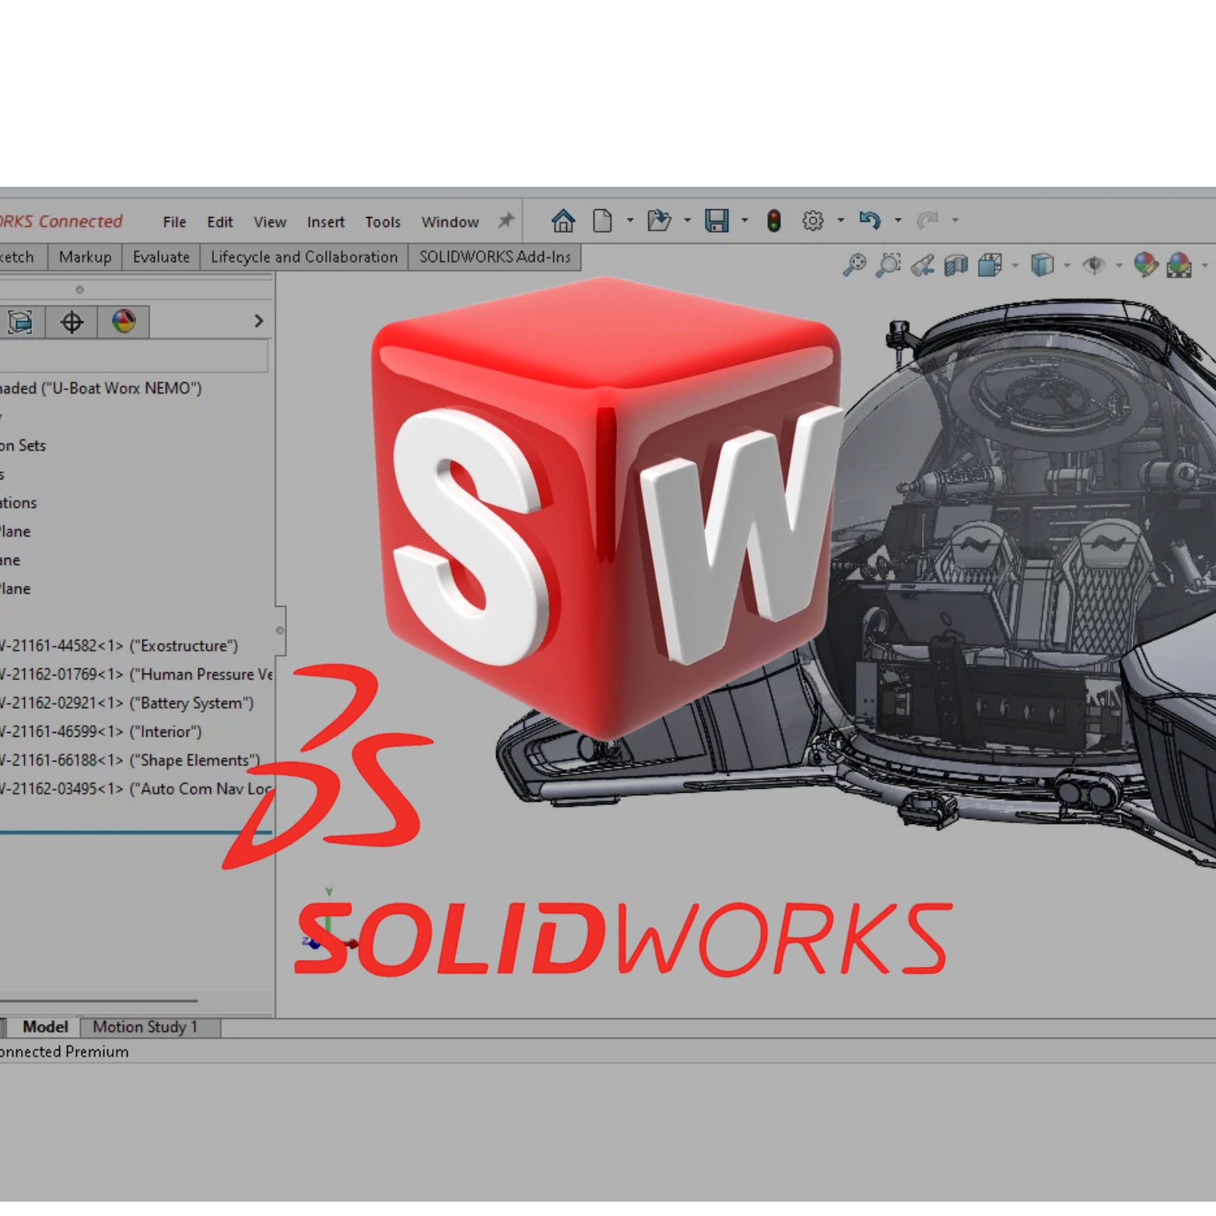The image size is (1216, 1216).
Task: Undo the last action
Action: 870,221
